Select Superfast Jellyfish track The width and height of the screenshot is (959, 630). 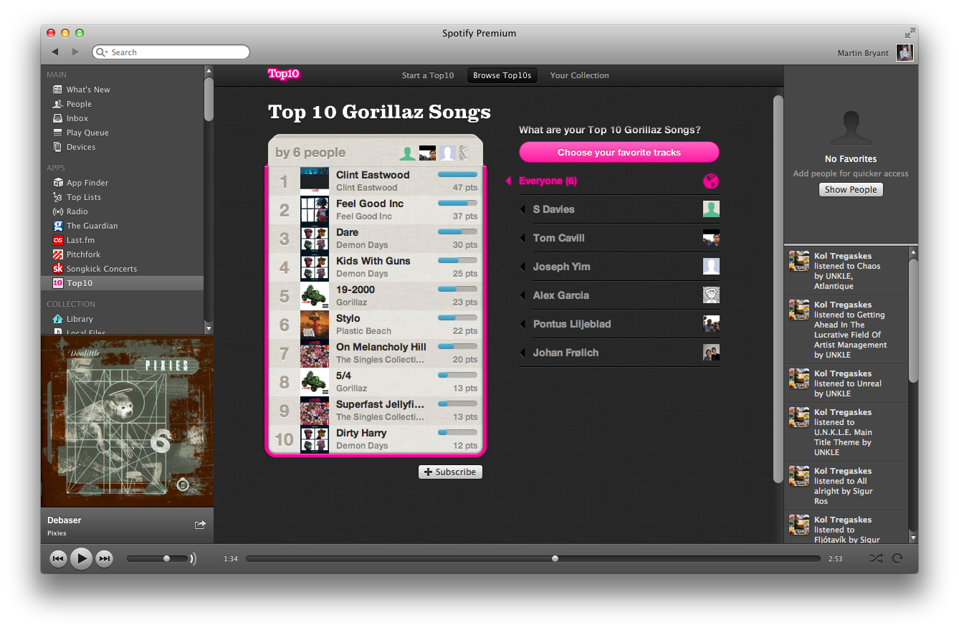coord(376,411)
